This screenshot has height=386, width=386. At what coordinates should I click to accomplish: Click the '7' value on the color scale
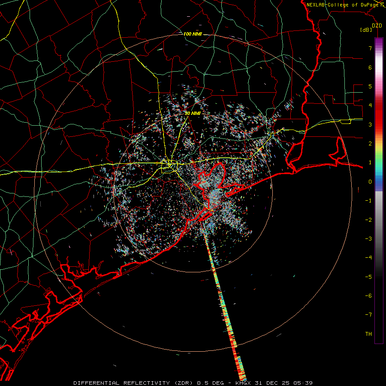click(x=370, y=48)
